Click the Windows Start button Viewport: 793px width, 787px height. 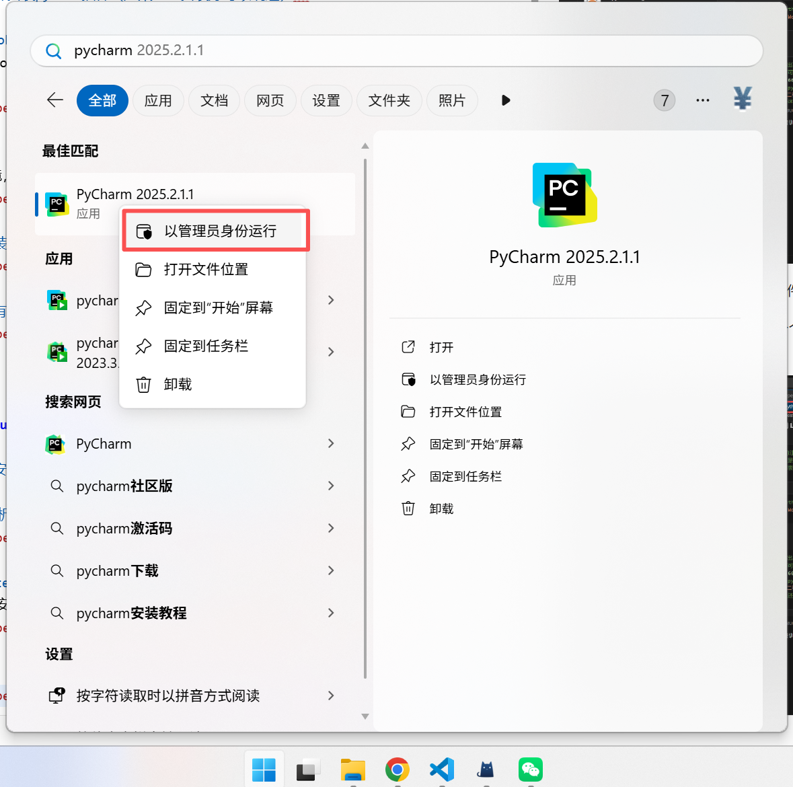point(264,769)
